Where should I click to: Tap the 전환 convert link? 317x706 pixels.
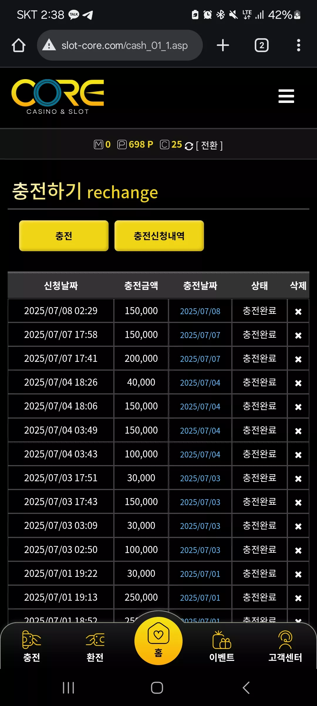tap(209, 145)
